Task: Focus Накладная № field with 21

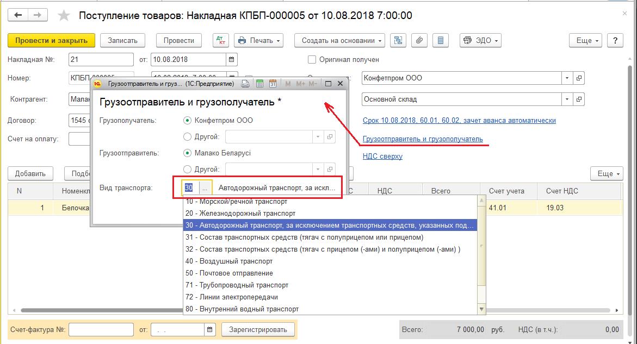Action: [101, 60]
